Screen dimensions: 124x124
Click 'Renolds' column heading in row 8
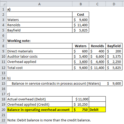coord(97,46)
